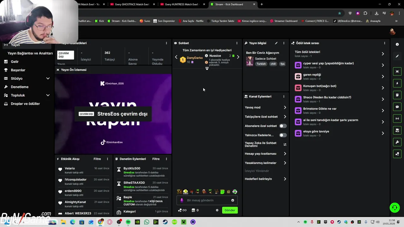This screenshot has height=227, width=404.
Task: Open Streamer Dashboard bookmark
Action: click(x=283, y=21)
